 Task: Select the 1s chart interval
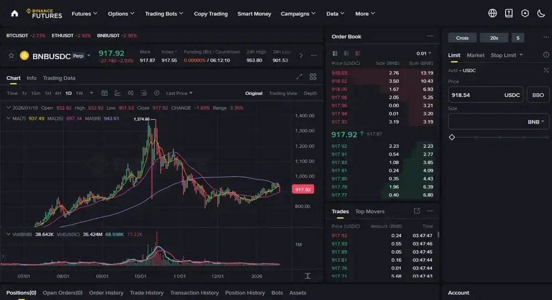(24, 93)
